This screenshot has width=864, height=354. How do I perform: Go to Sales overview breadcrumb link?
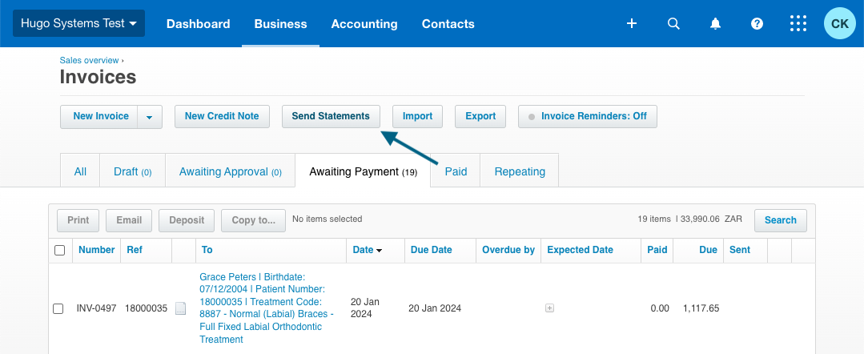89,60
